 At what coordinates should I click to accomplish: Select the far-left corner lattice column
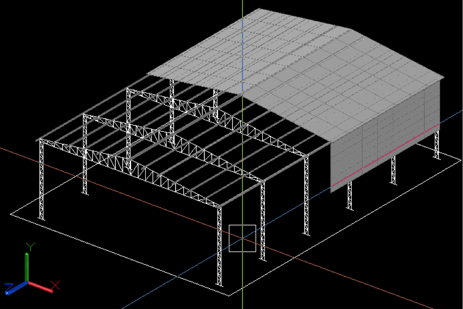pyautogui.click(x=41, y=180)
